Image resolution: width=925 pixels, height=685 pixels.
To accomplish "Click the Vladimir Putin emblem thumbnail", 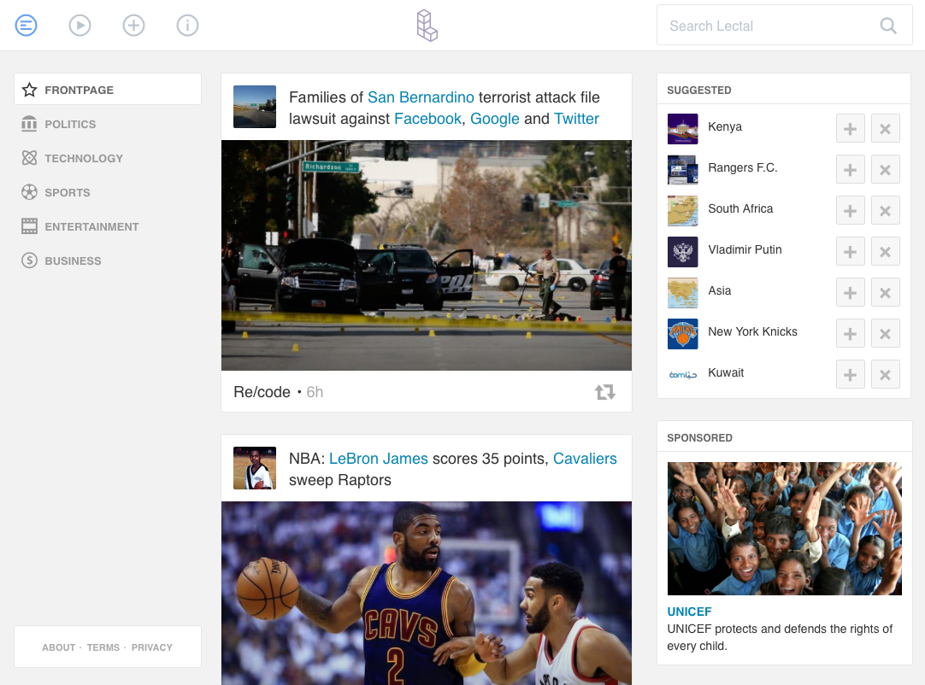I will [x=682, y=252].
